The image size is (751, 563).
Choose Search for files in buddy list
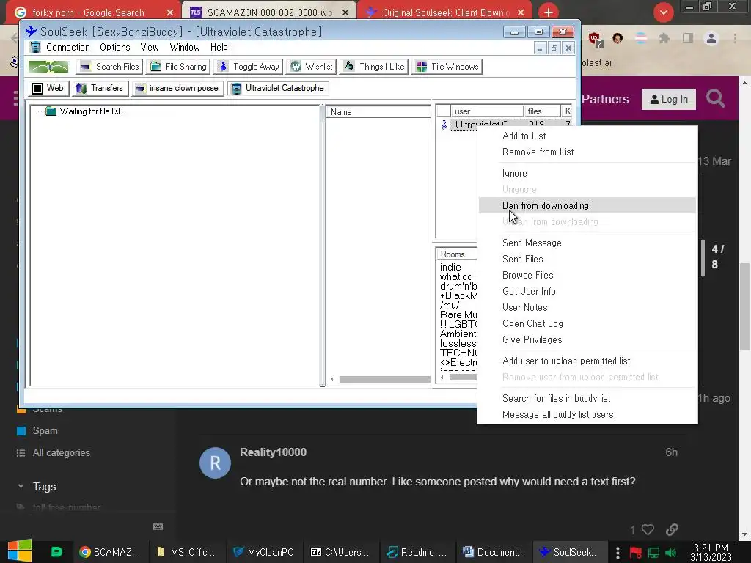[587, 398]
